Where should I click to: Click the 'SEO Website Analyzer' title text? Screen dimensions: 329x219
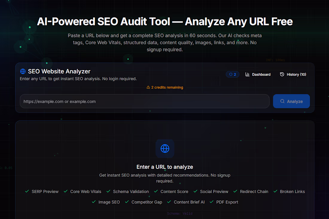coord(59,71)
